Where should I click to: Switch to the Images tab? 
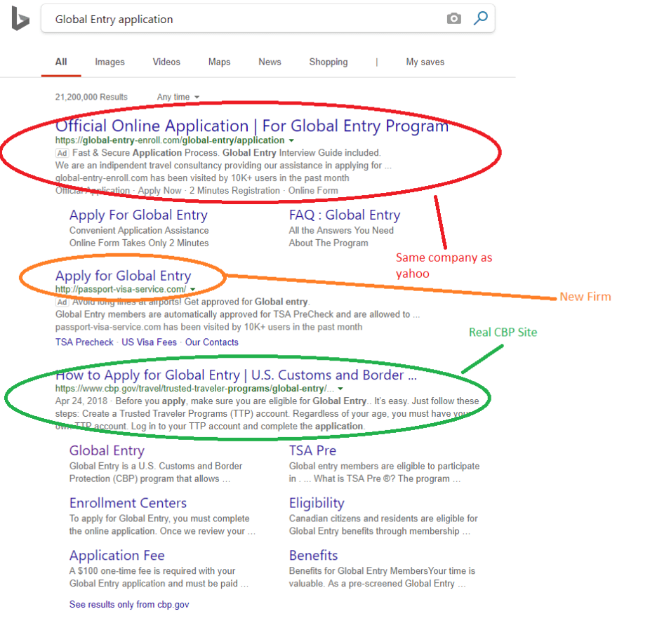pos(110,62)
